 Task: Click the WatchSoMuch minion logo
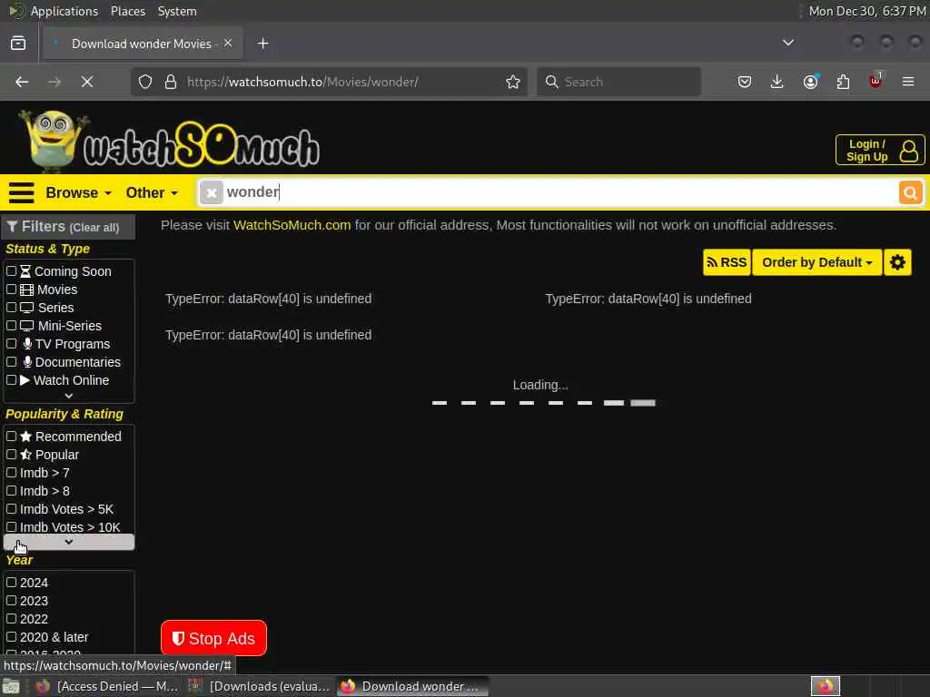pyautogui.click(x=169, y=142)
